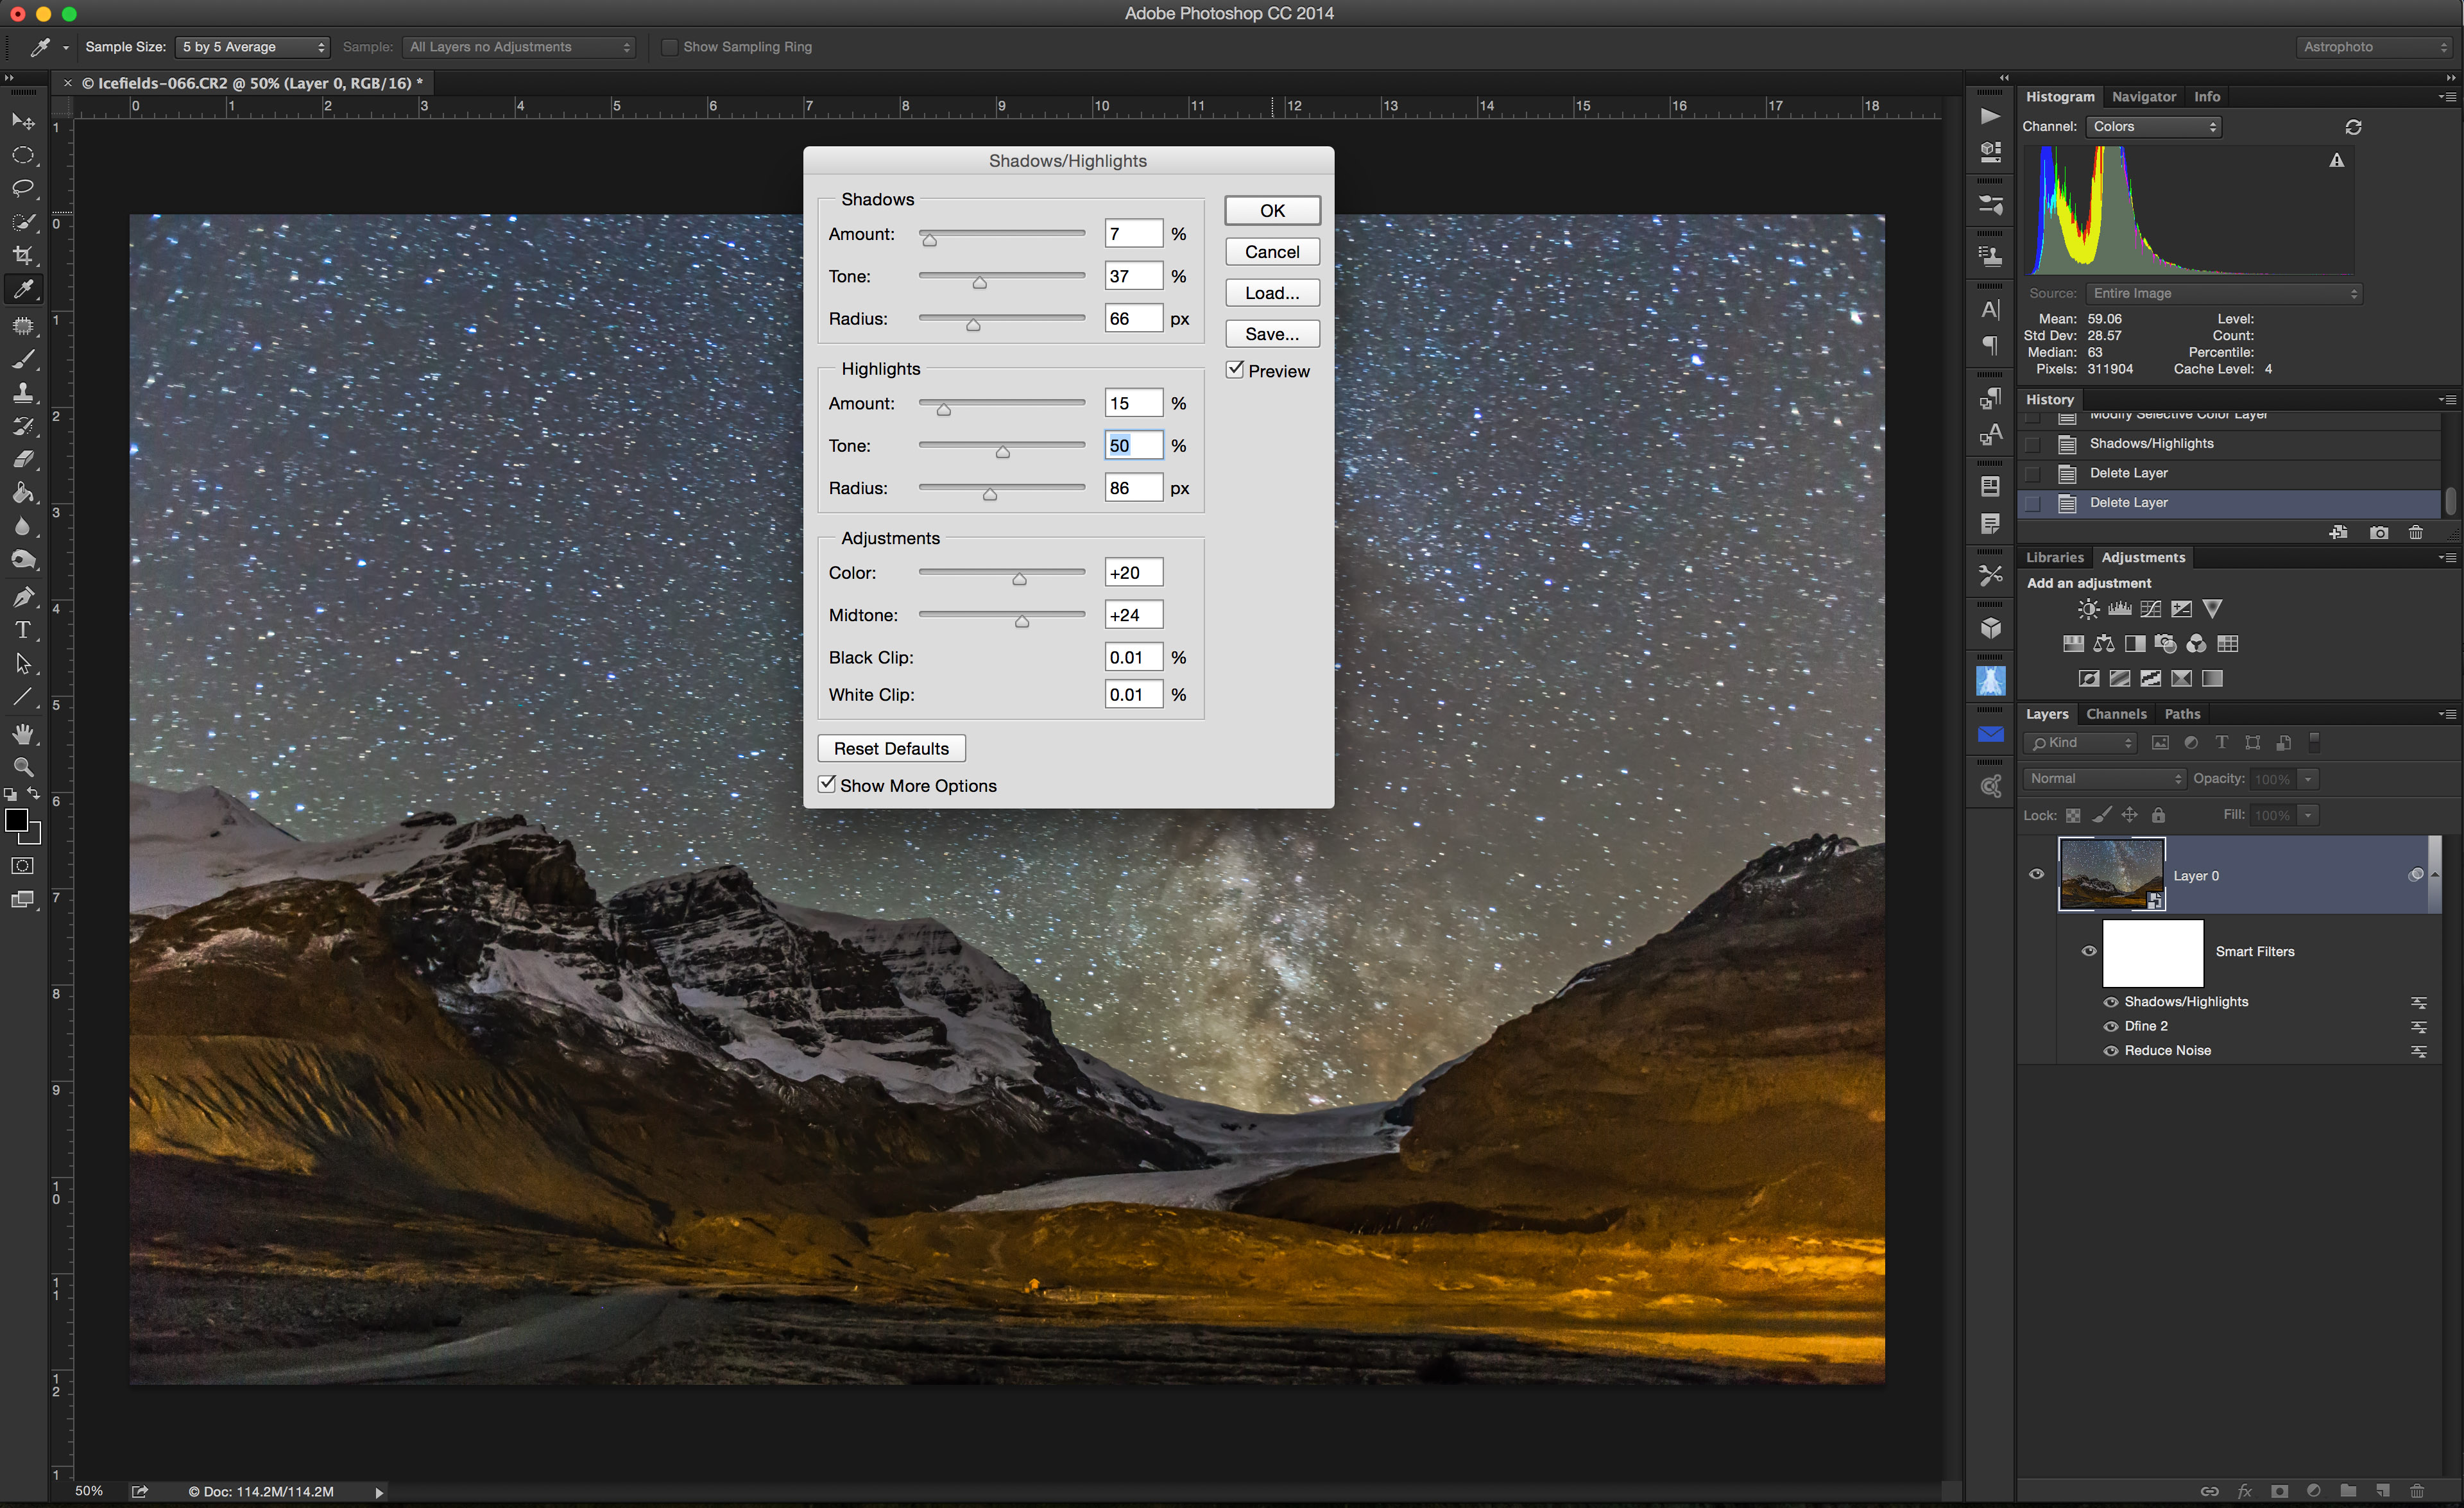Switch to the Navigator tab

click(2143, 97)
